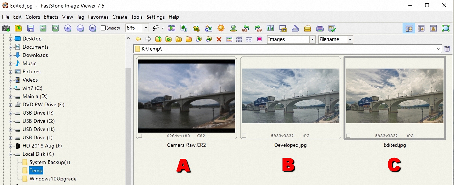454x185 pixels.
Task: Open the zoom percentage dropdown
Action: coord(146,28)
